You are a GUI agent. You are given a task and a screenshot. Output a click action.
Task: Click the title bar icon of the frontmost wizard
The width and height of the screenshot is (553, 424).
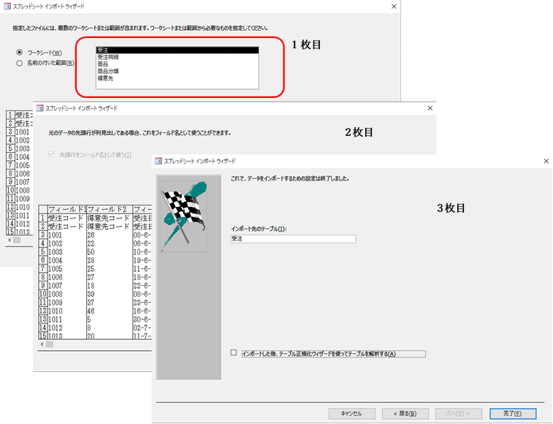pos(158,161)
